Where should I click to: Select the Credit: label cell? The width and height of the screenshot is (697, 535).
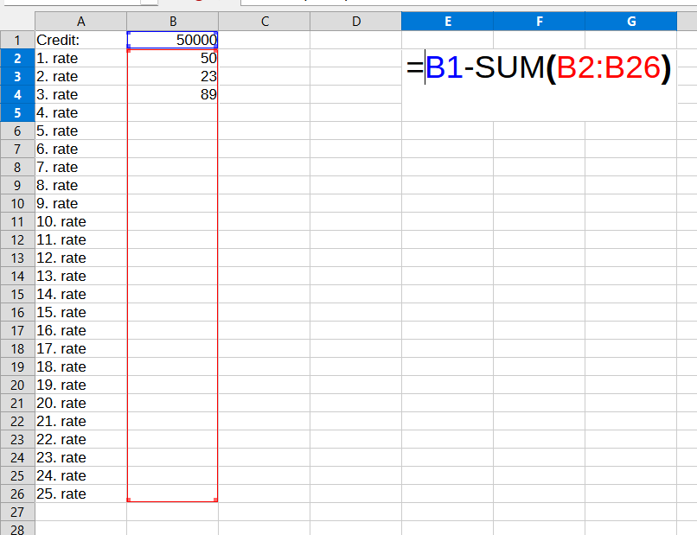click(x=80, y=40)
